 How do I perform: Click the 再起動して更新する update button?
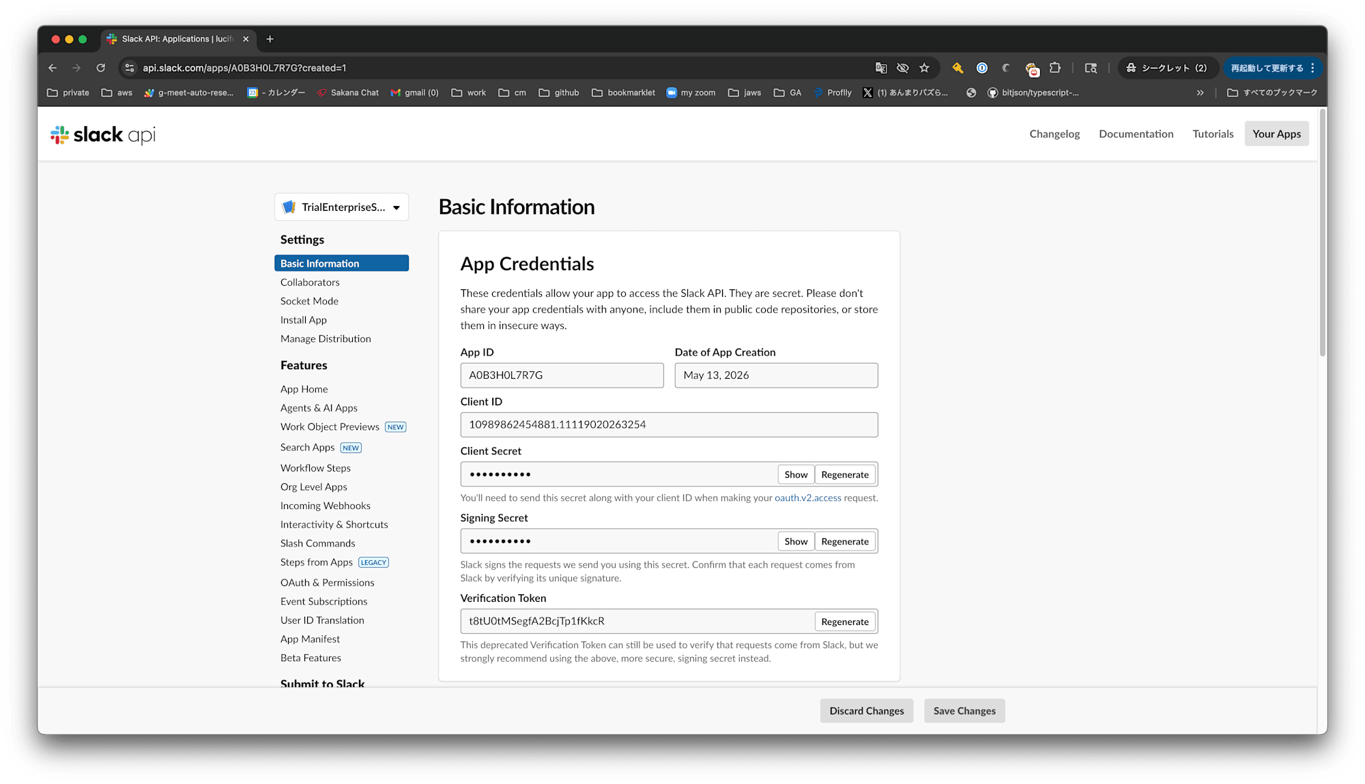pos(1267,68)
